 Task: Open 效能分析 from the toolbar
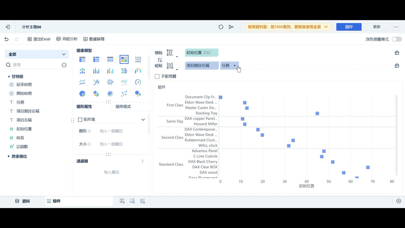coord(67,39)
